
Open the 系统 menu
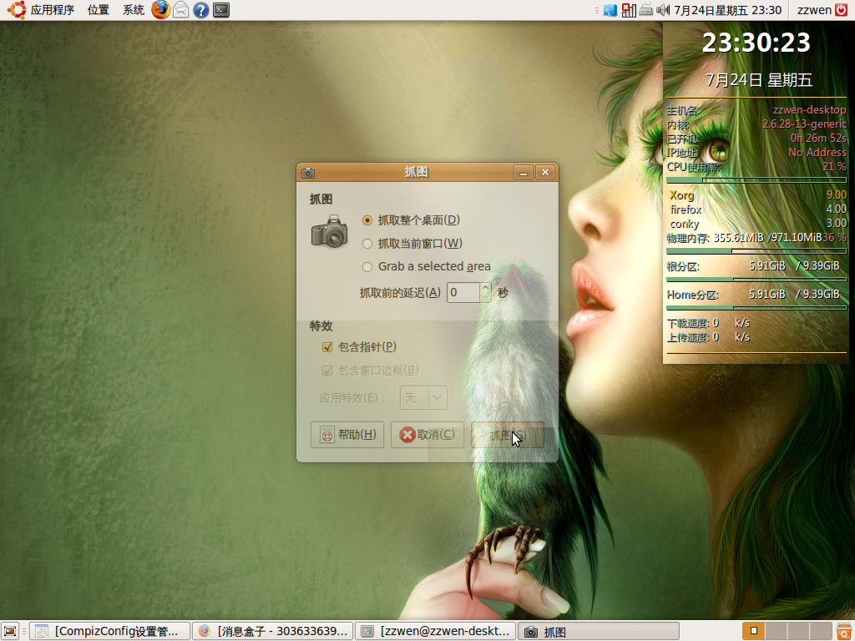133,10
